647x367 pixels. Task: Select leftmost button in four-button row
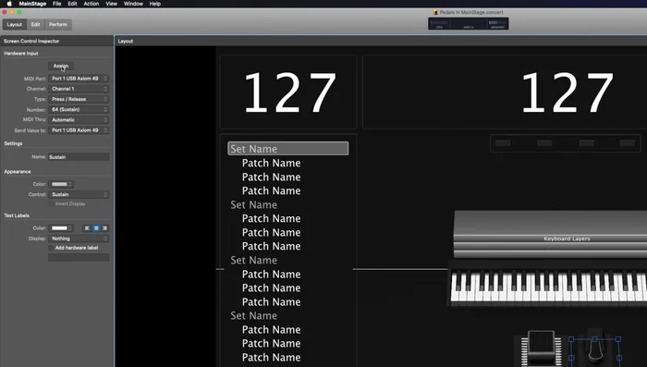(x=503, y=143)
